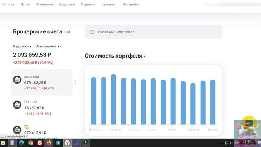Open Google Chrome from the taskbar
261x147 pixels.
click(x=31, y=143)
